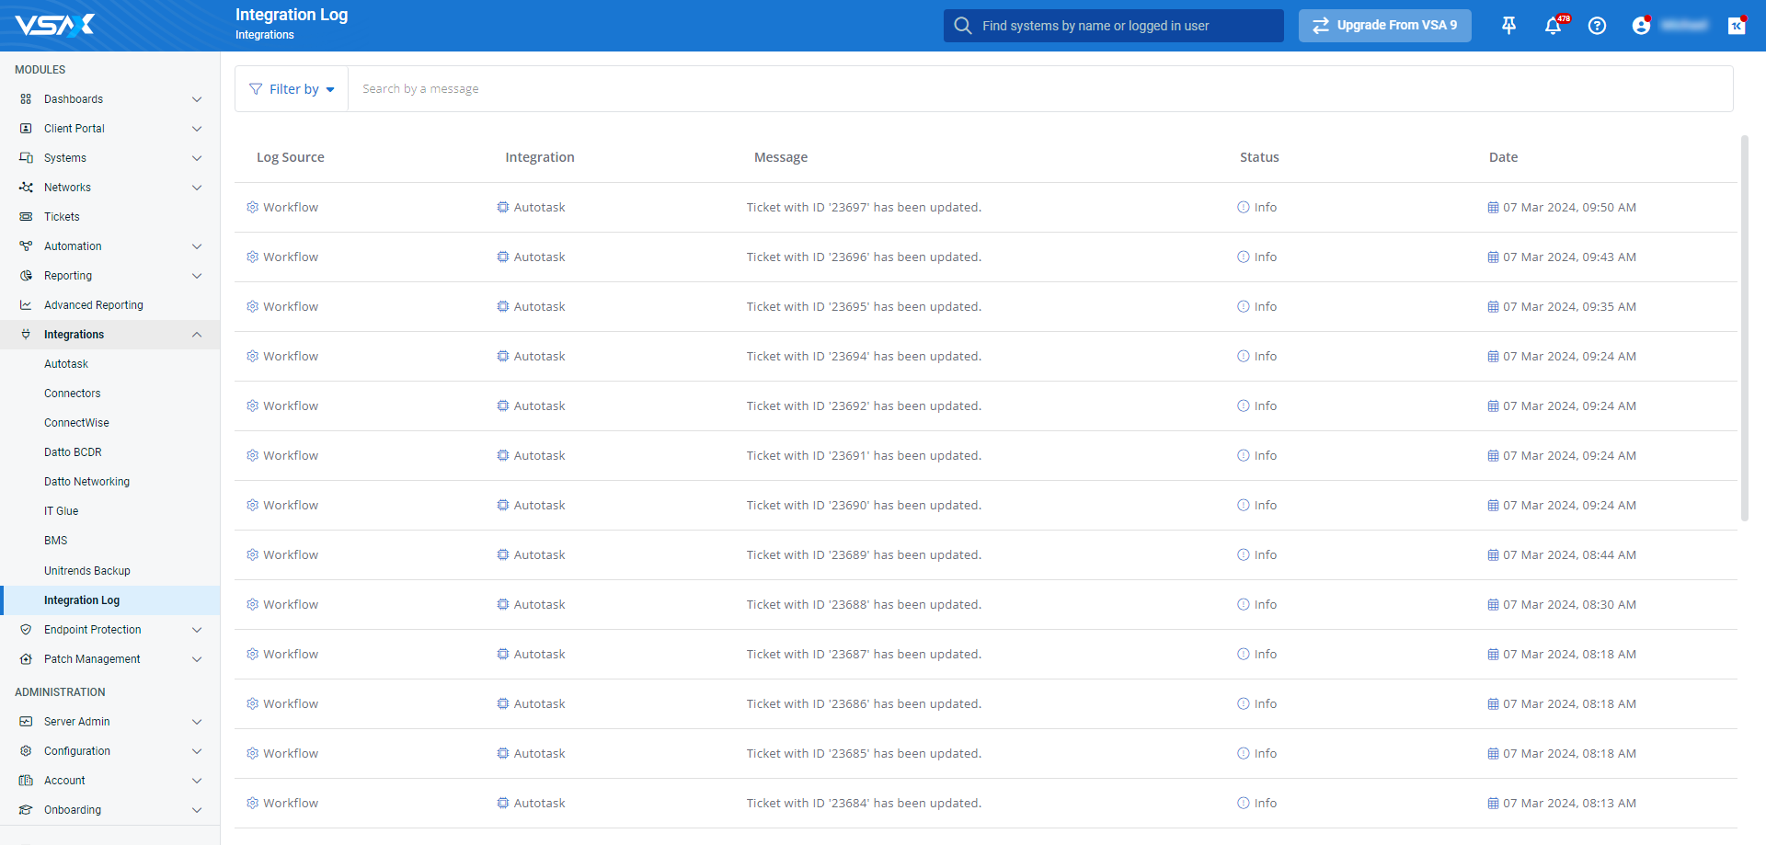
Task: Click the Configuration gear icon
Action: [x=26, y=751]
